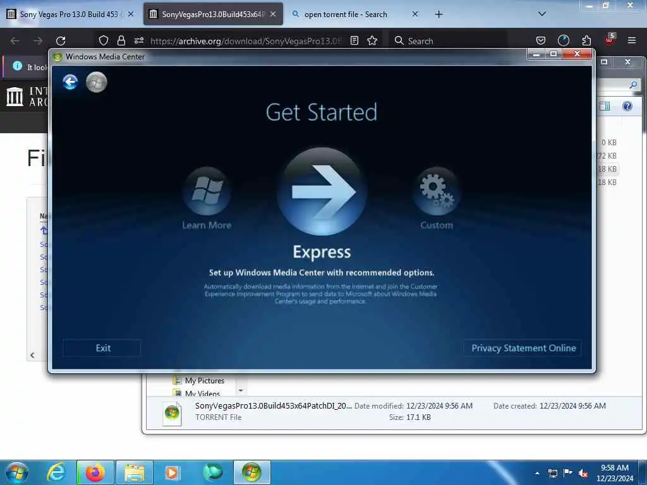
Task: Choose Custom setup gear icon
Action: (437, 191)
